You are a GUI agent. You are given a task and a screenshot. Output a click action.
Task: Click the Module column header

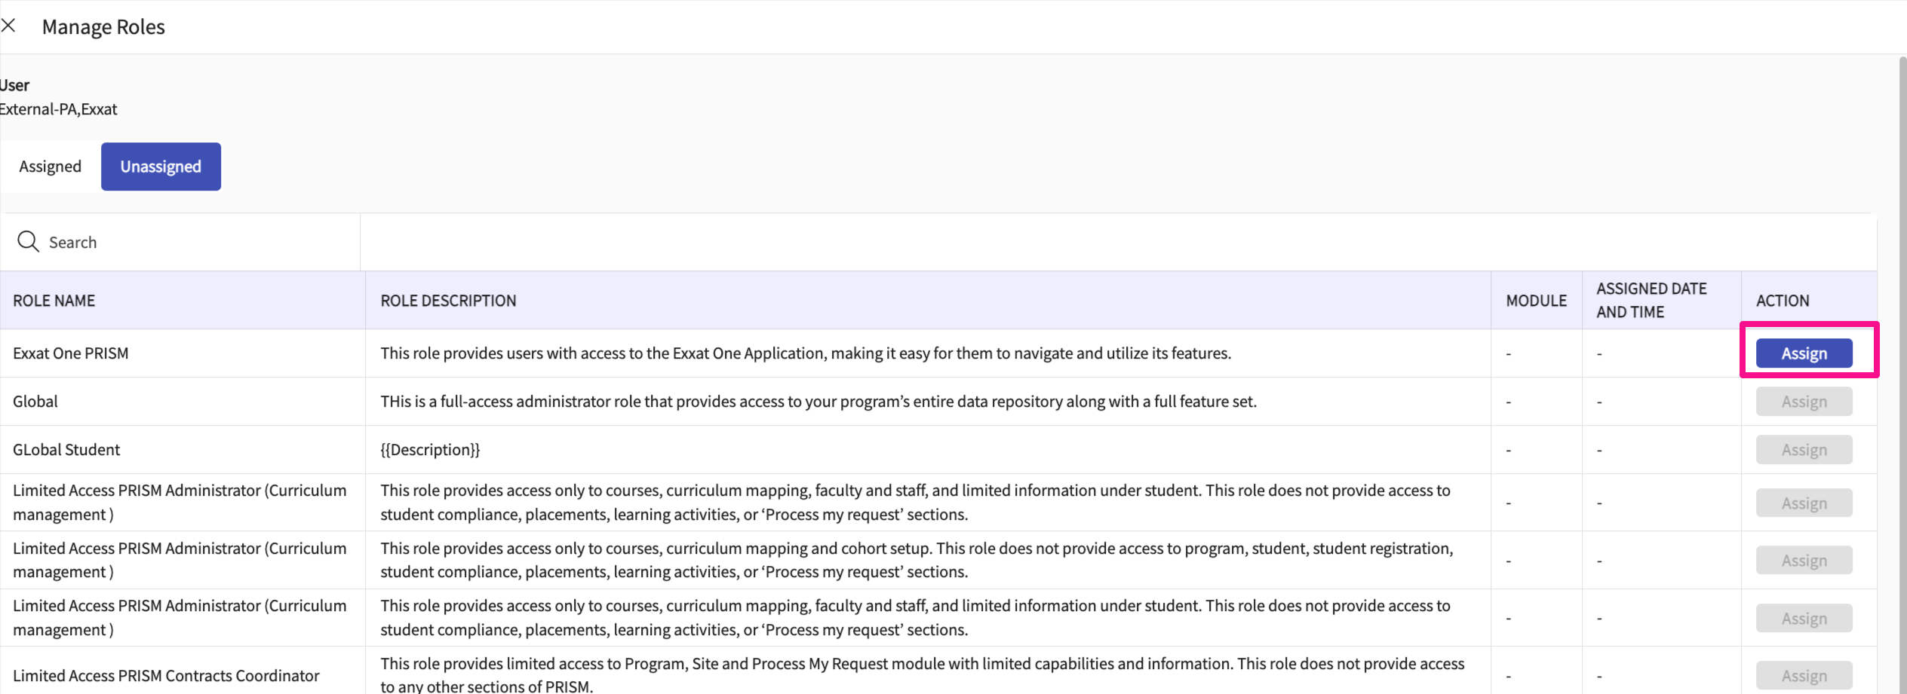tap(1536, 301)
